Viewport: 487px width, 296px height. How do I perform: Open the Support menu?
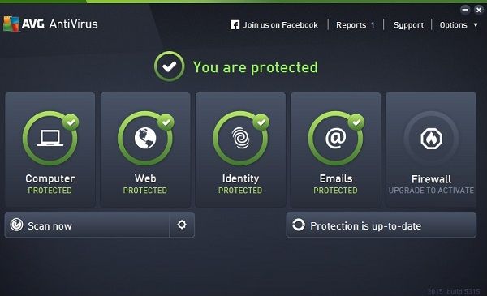[408, 25]
